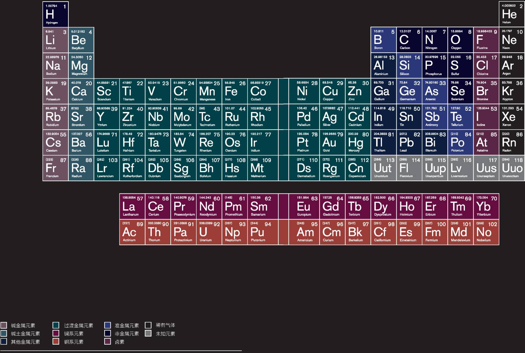The height and width of the screenshot is (353, 525).
Task: Click the Neodymium (Nd) element
Action: click(x=209, y=206)
